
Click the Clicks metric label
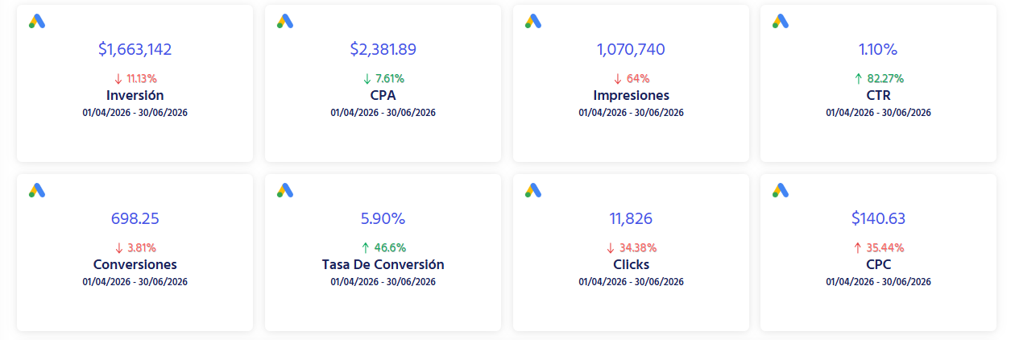pyautogui.click(x=631, y=265)
